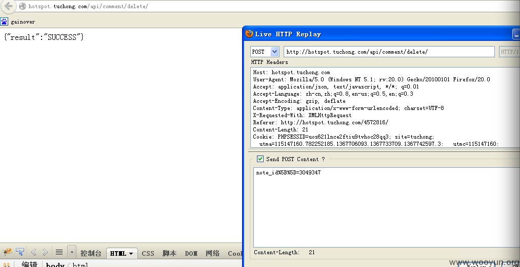
Task: Click the Accept-Language header line
Action: [333, 94]
